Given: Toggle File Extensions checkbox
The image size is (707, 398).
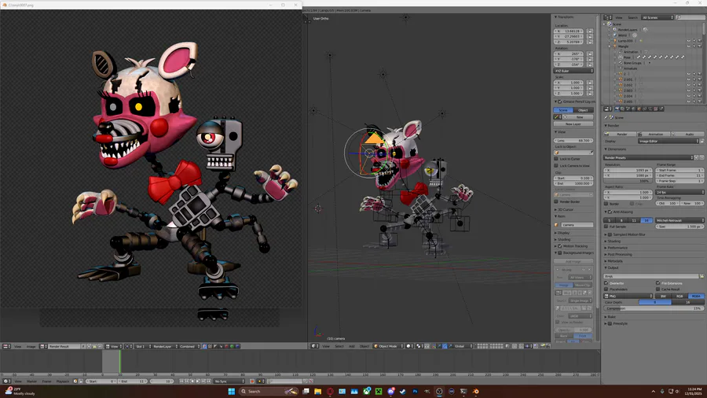Looking at the screenshot, I should (658, 283).
